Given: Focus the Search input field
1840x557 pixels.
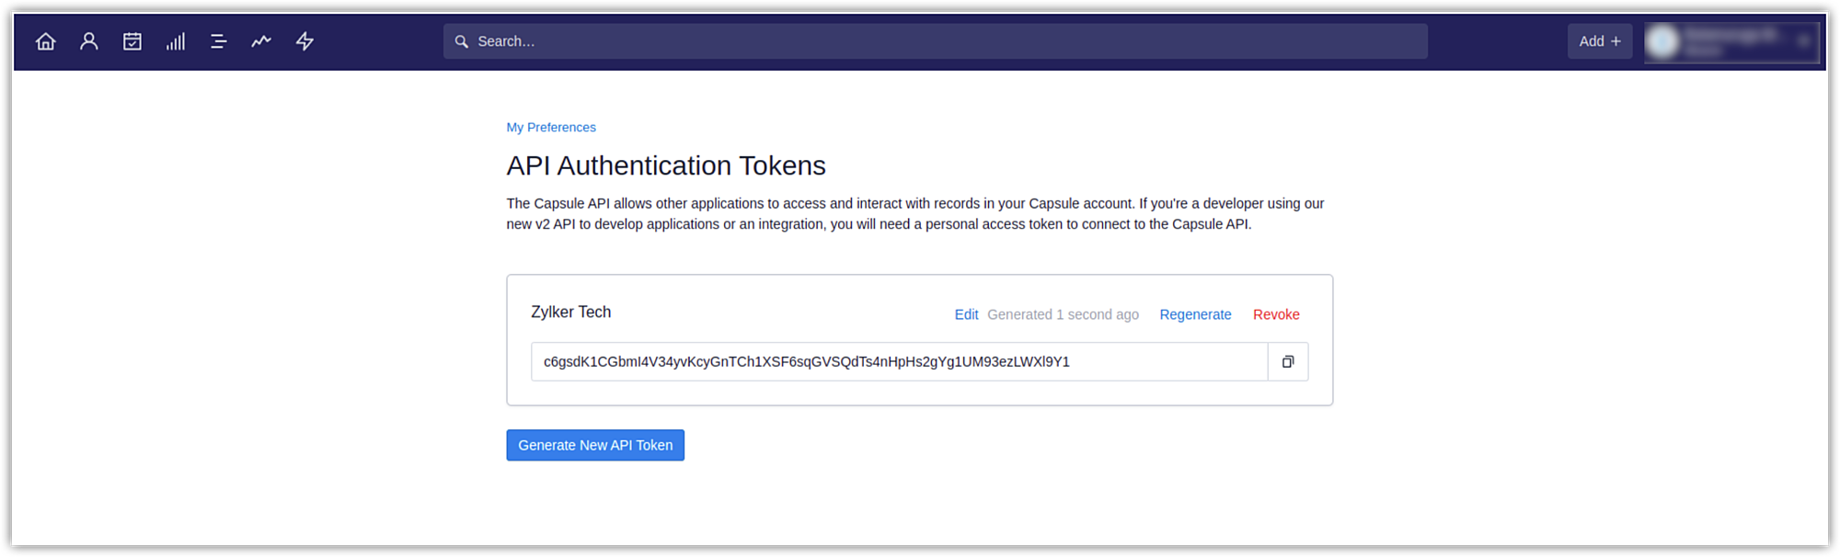Looking at the screenshot, I should point(948,41).
